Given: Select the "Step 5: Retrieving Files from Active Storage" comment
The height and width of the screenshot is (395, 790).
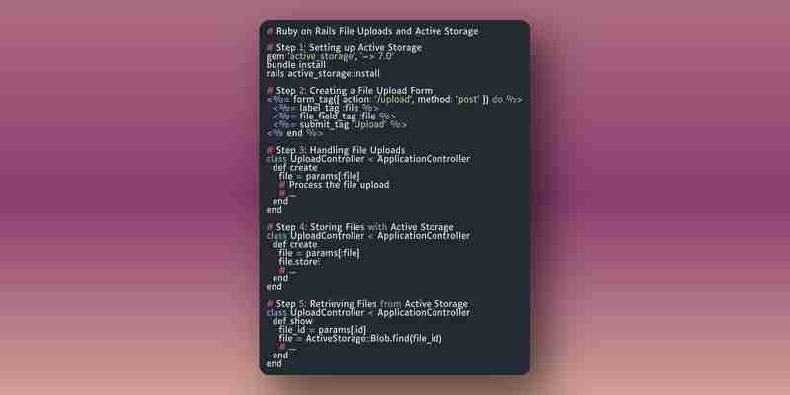Looking at the screenshot, I should coord(367,304).
